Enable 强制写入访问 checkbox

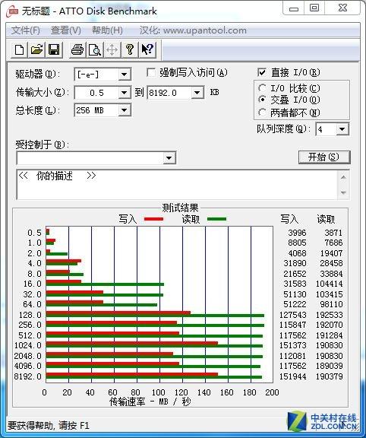151,73
